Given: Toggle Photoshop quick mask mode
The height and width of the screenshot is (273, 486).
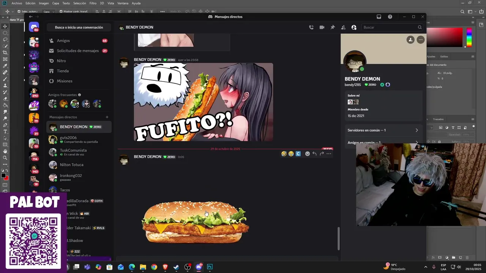Looking at the screenshot, I should coord(5,185).
